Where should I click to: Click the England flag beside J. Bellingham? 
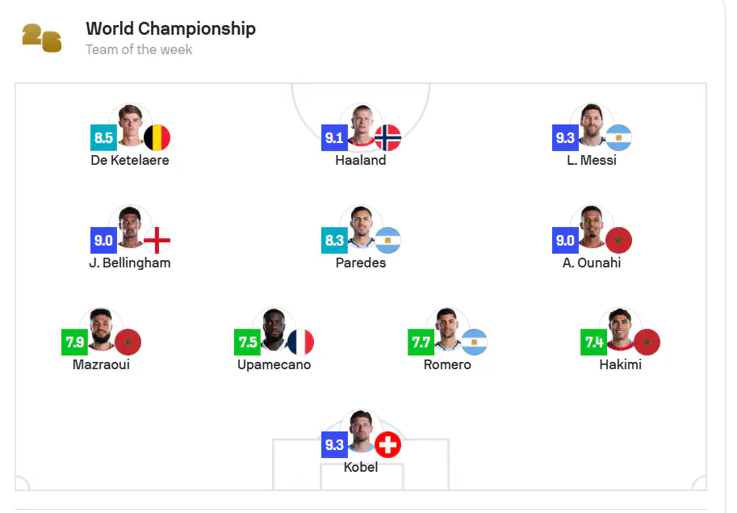pyautogui.click(x=157, y=240)
